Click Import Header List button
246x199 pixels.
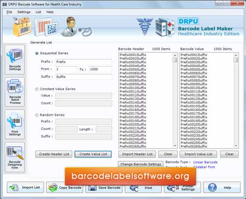(137, 154)
